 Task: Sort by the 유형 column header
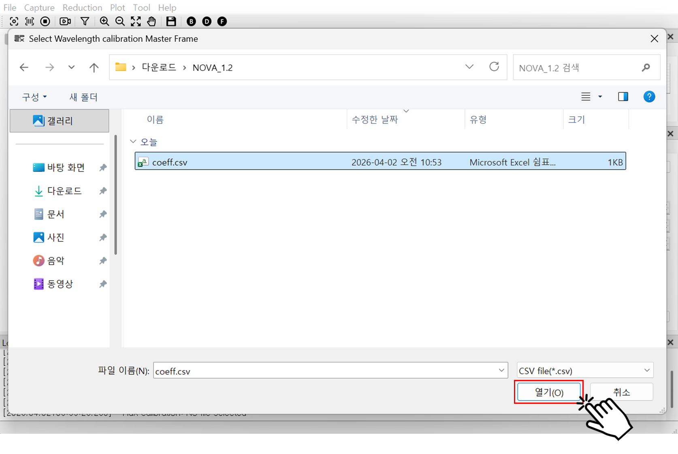coord(478,119)
